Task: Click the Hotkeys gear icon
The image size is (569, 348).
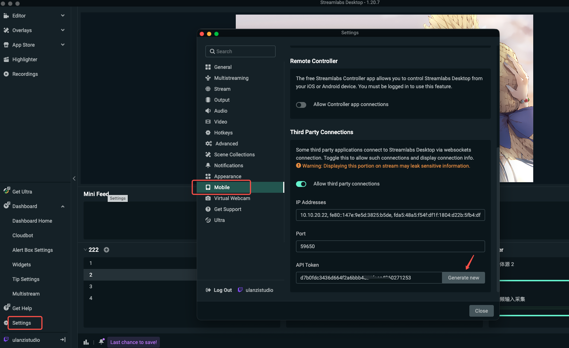Action: (x=208, y=133)
